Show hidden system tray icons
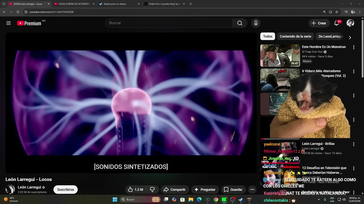The height and width of the screenshot is (204, 364). 319,199
